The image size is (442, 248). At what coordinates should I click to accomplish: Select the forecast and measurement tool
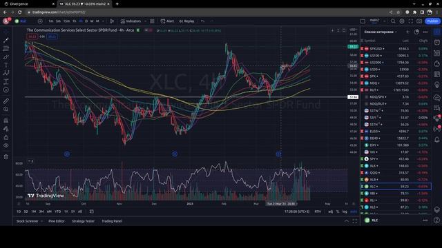[6, 81]
